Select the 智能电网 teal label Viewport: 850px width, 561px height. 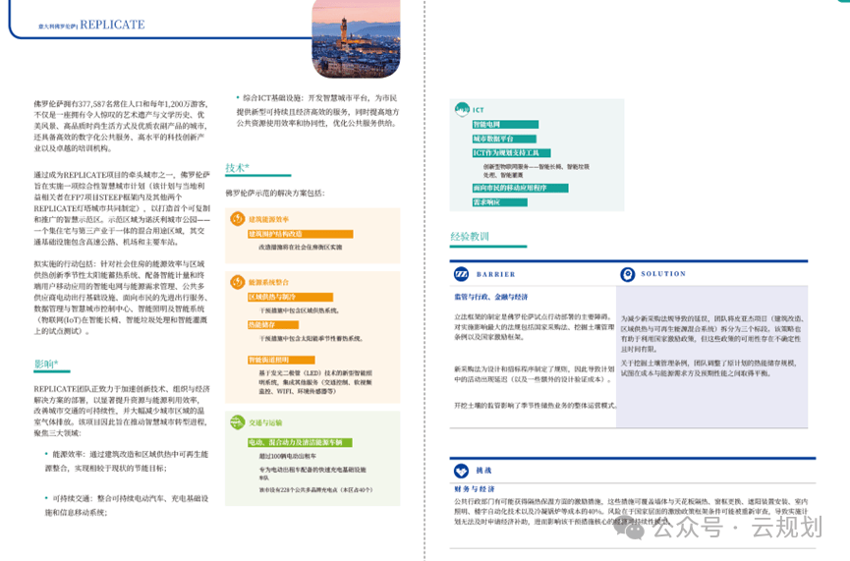(x=486, y=125)
